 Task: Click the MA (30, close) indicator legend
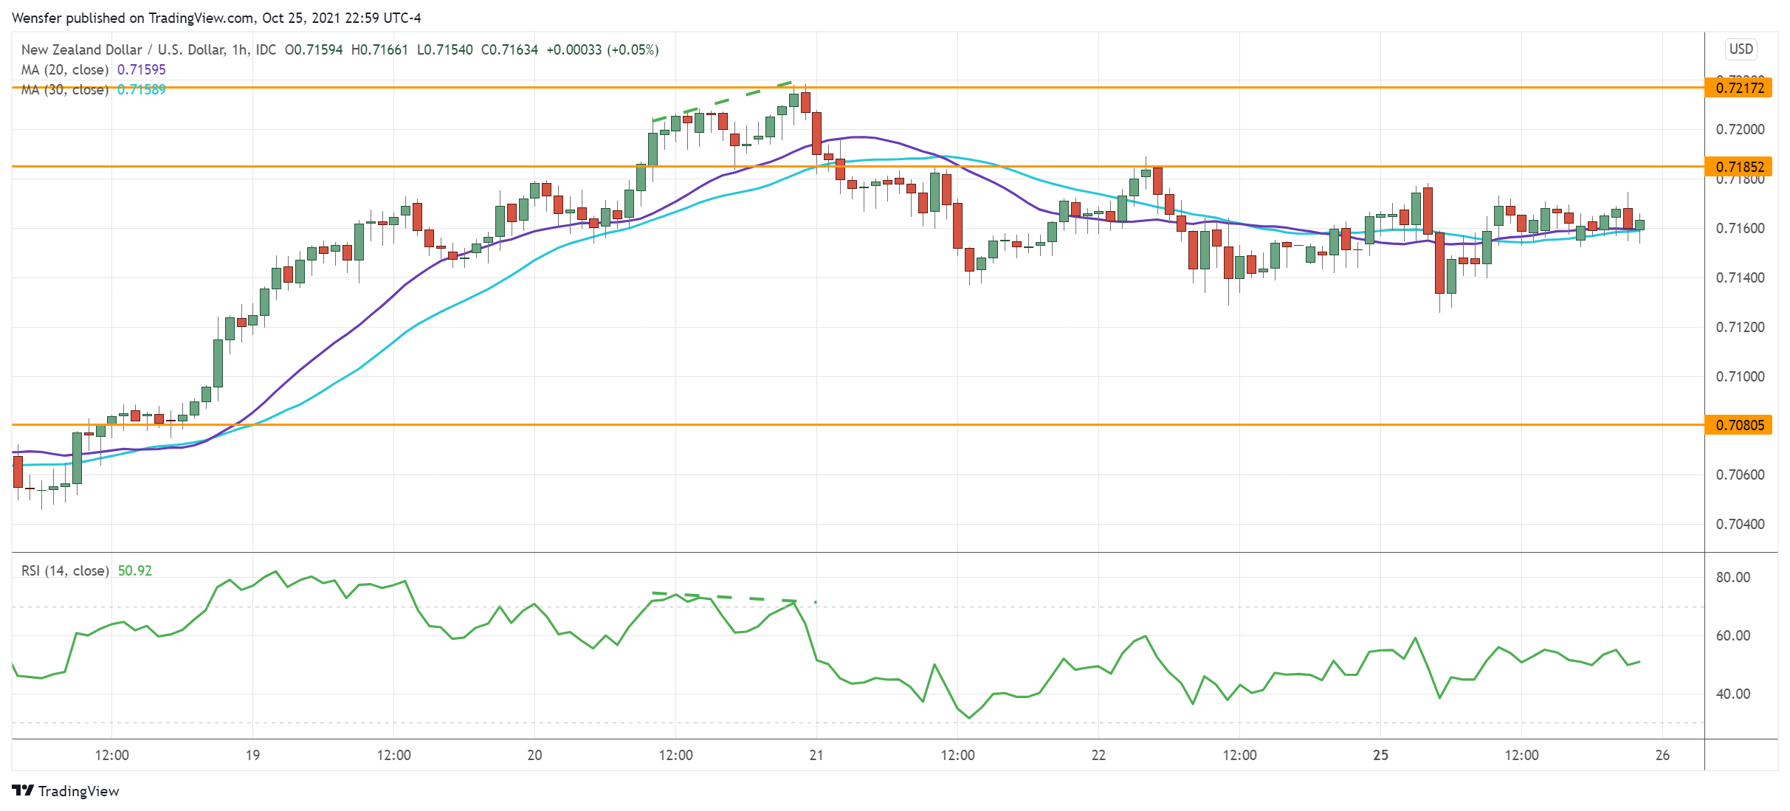coord(65,90)
